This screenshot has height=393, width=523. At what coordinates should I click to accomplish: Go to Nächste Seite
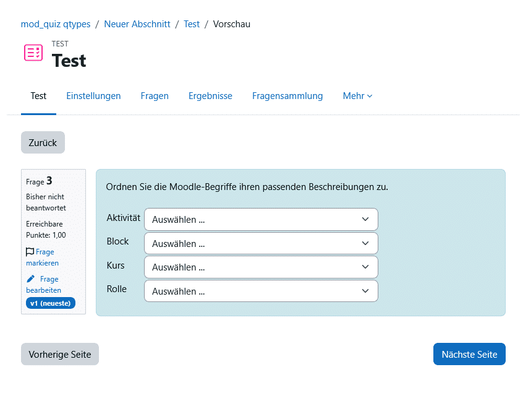[x=469, y=354]
